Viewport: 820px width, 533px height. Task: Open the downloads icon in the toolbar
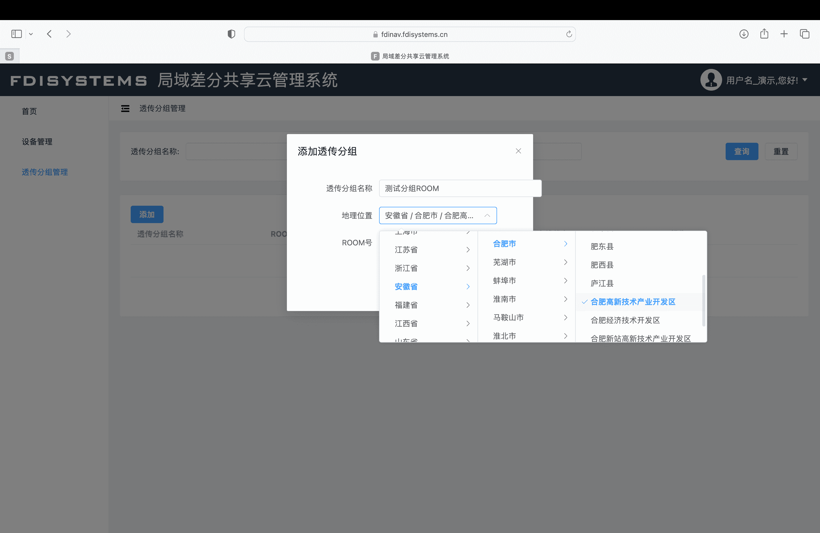pyautogui.click(x=744, y=34)
